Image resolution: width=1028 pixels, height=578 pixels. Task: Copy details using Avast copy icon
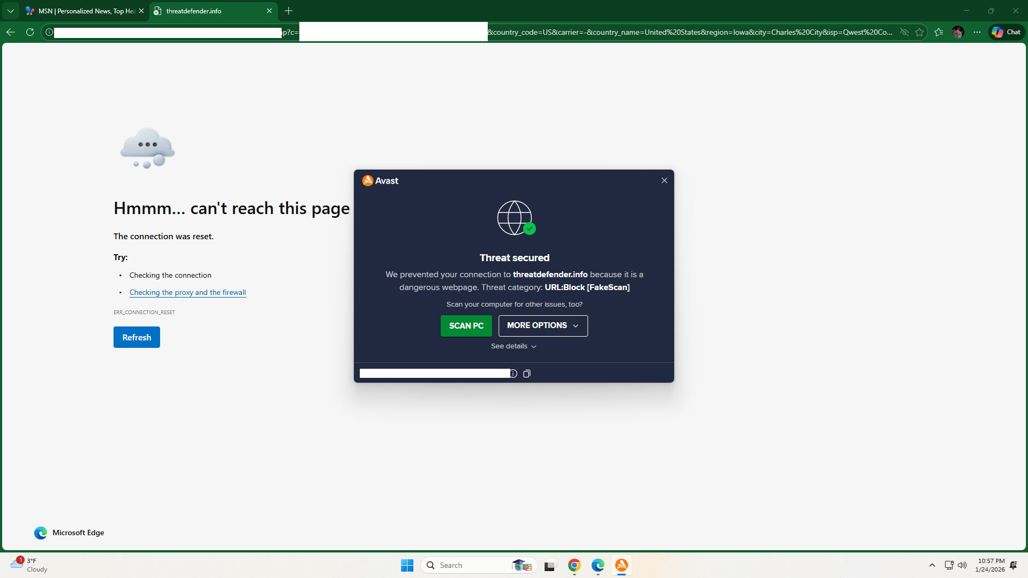click(527, 374)
